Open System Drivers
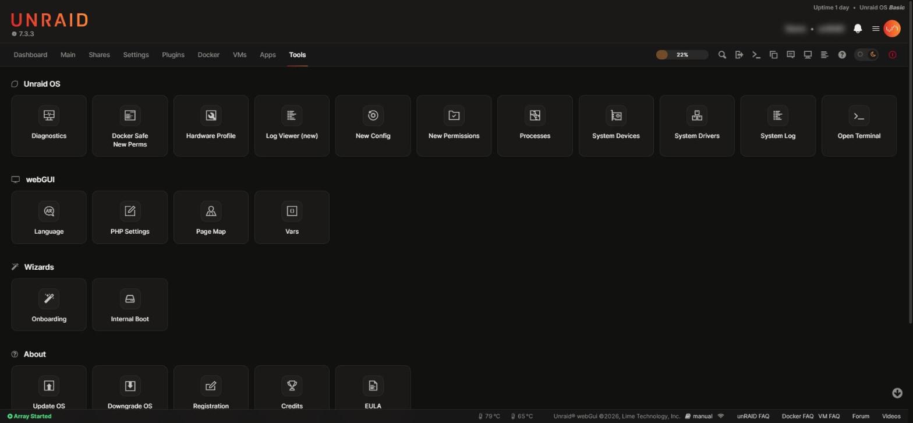 pos(697,126)
